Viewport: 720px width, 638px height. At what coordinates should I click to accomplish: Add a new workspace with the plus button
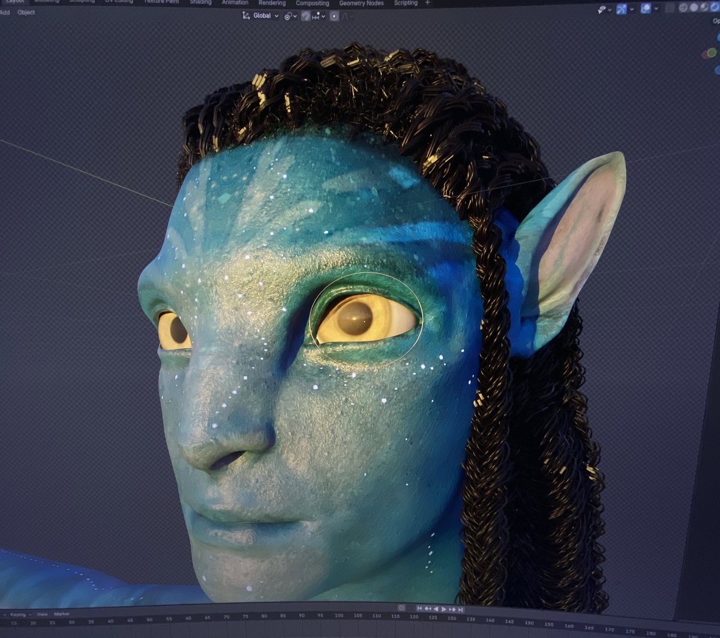pyautogui.click(x=427, y=3)
